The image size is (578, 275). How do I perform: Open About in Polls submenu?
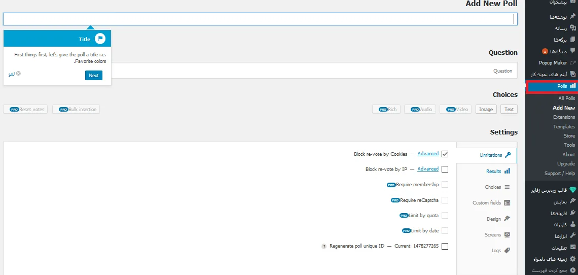[x=569, y=155]
